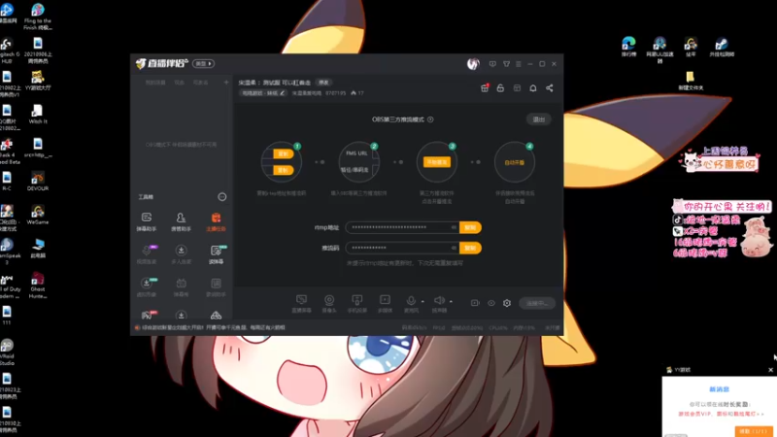Click the room ID 0707195 text
The height and width of the screenshot is (437, 777).
(x=335, y=93)
